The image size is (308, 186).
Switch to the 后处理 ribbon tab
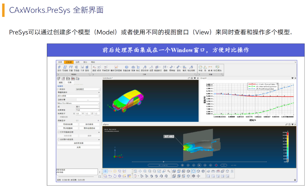[x=69, y=62]
